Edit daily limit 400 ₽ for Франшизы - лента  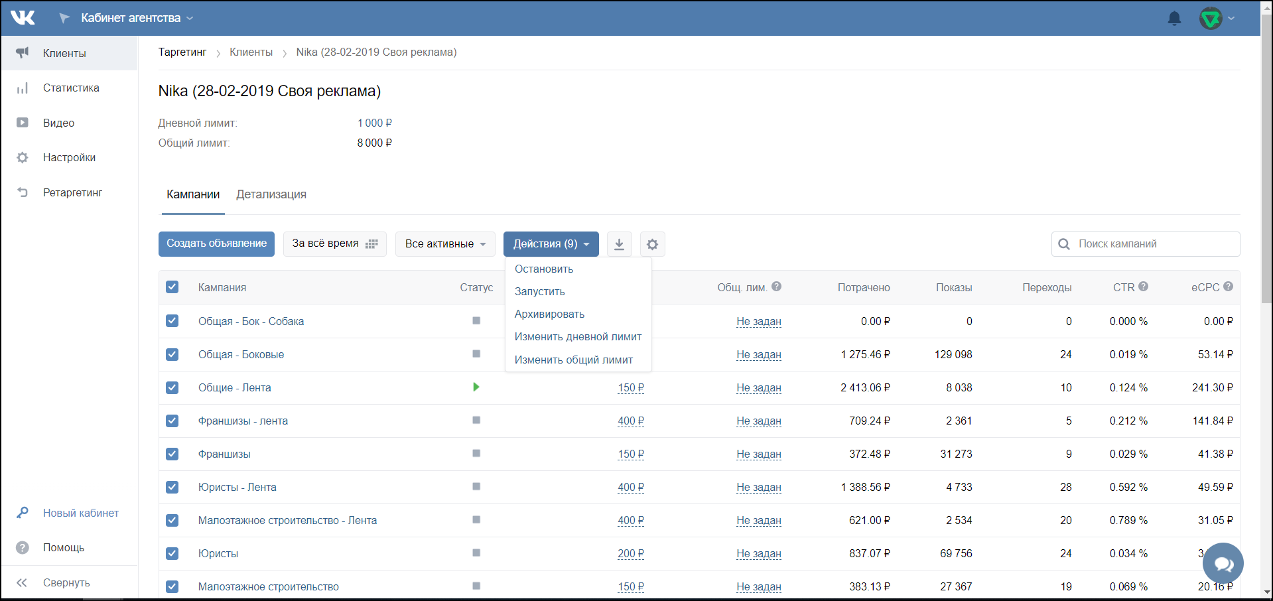point(631,421)
